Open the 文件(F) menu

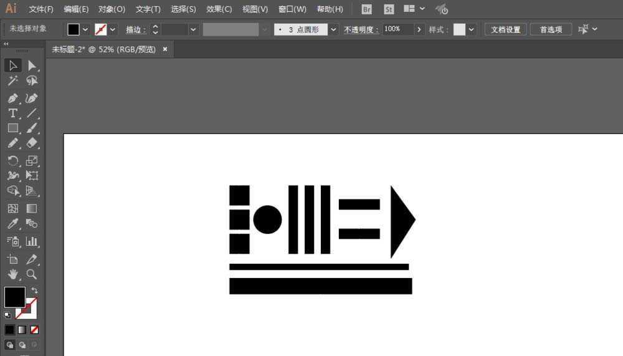[41, 9]
